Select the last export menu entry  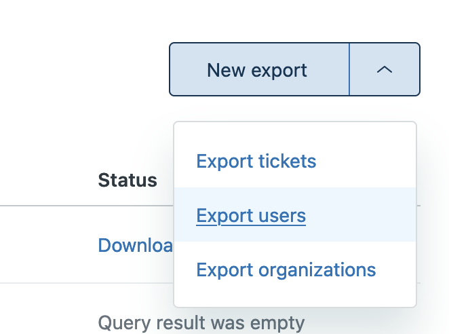pos(286,270)
